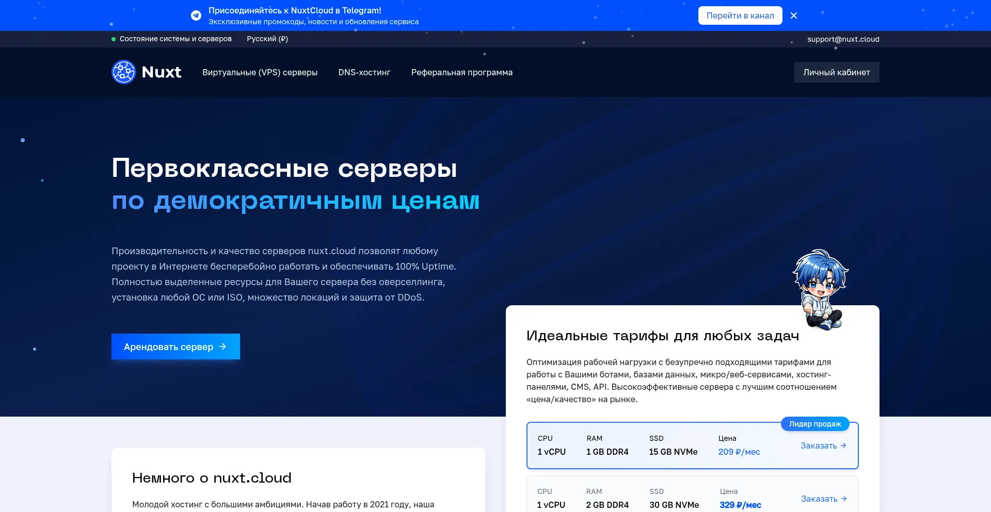This screenshot has height=512, width=991.
Task: Click Состояние системы и серверов link
Action: pos(175,39)
